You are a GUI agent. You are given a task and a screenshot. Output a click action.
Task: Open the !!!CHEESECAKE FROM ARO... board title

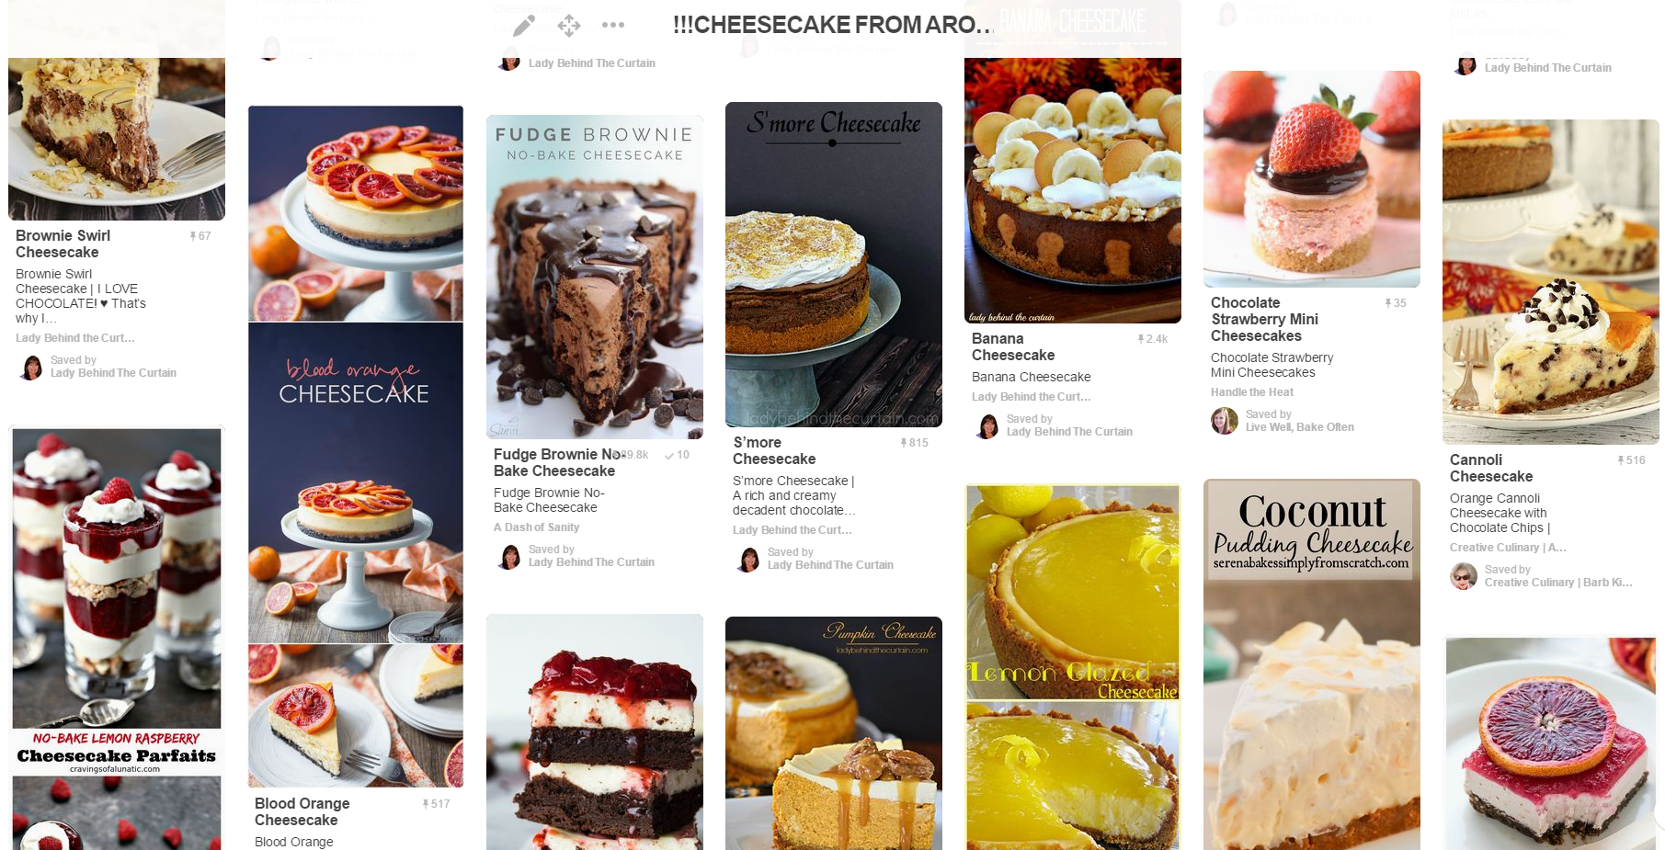point(833,25)
